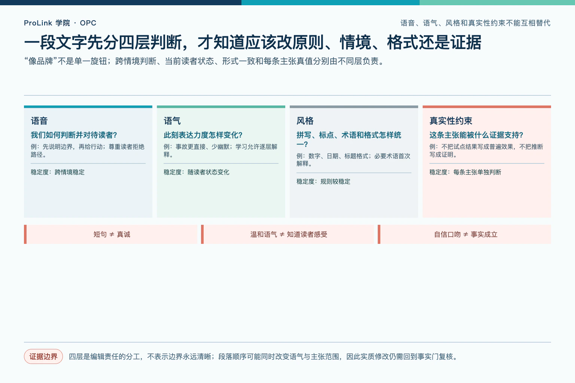
Task: Click the footer note starting 四层是编辑责任的分工
Action: (x=264, y=356)
